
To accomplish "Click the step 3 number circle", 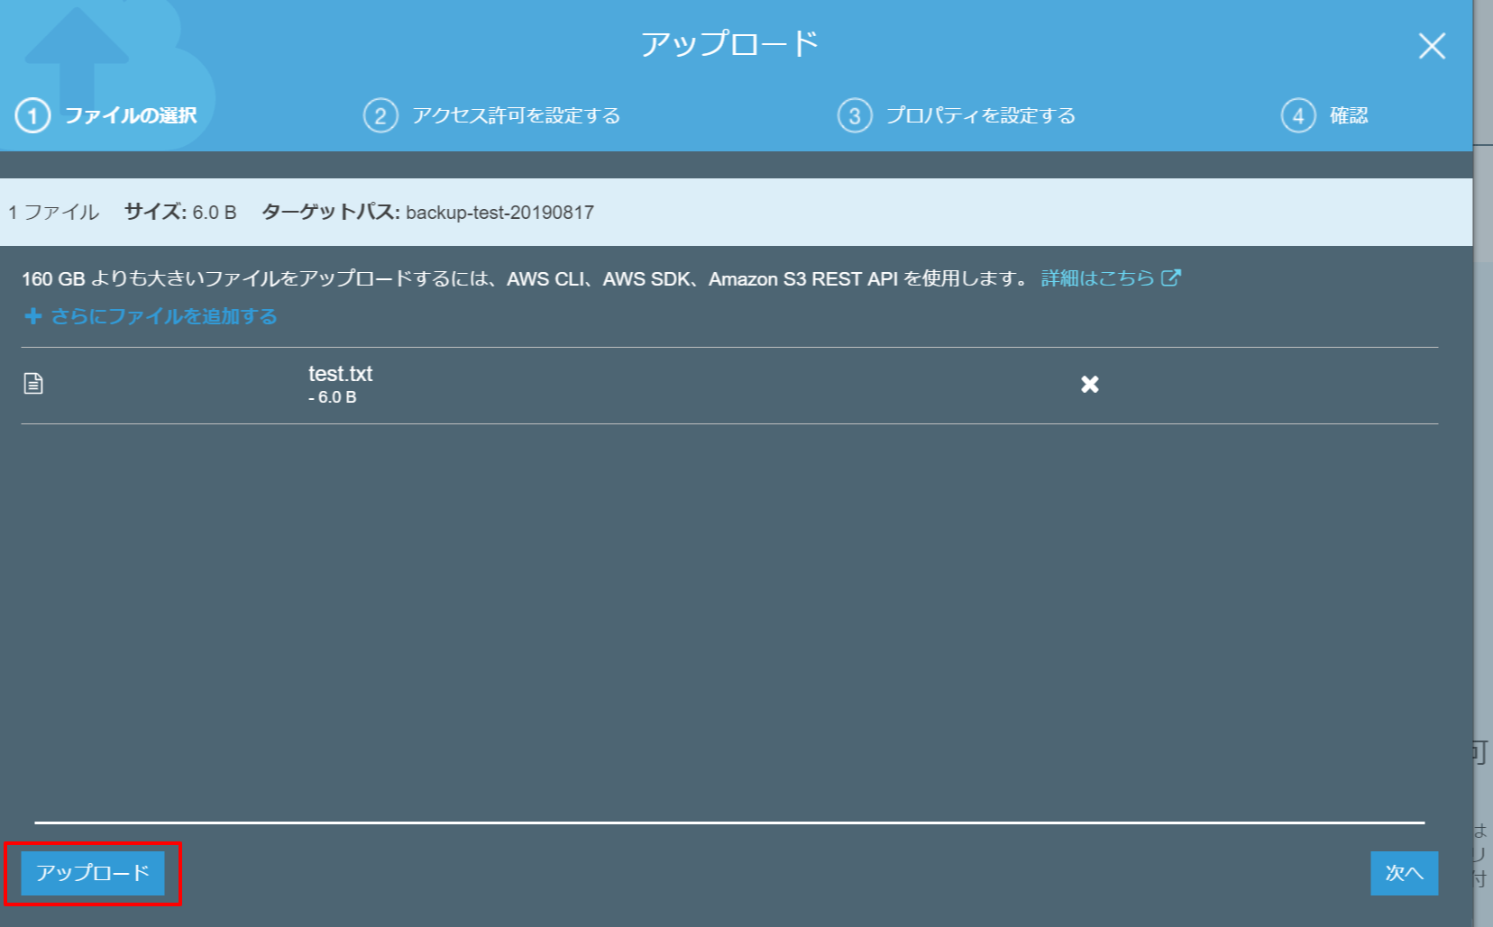I will click(x=854, y=116).
